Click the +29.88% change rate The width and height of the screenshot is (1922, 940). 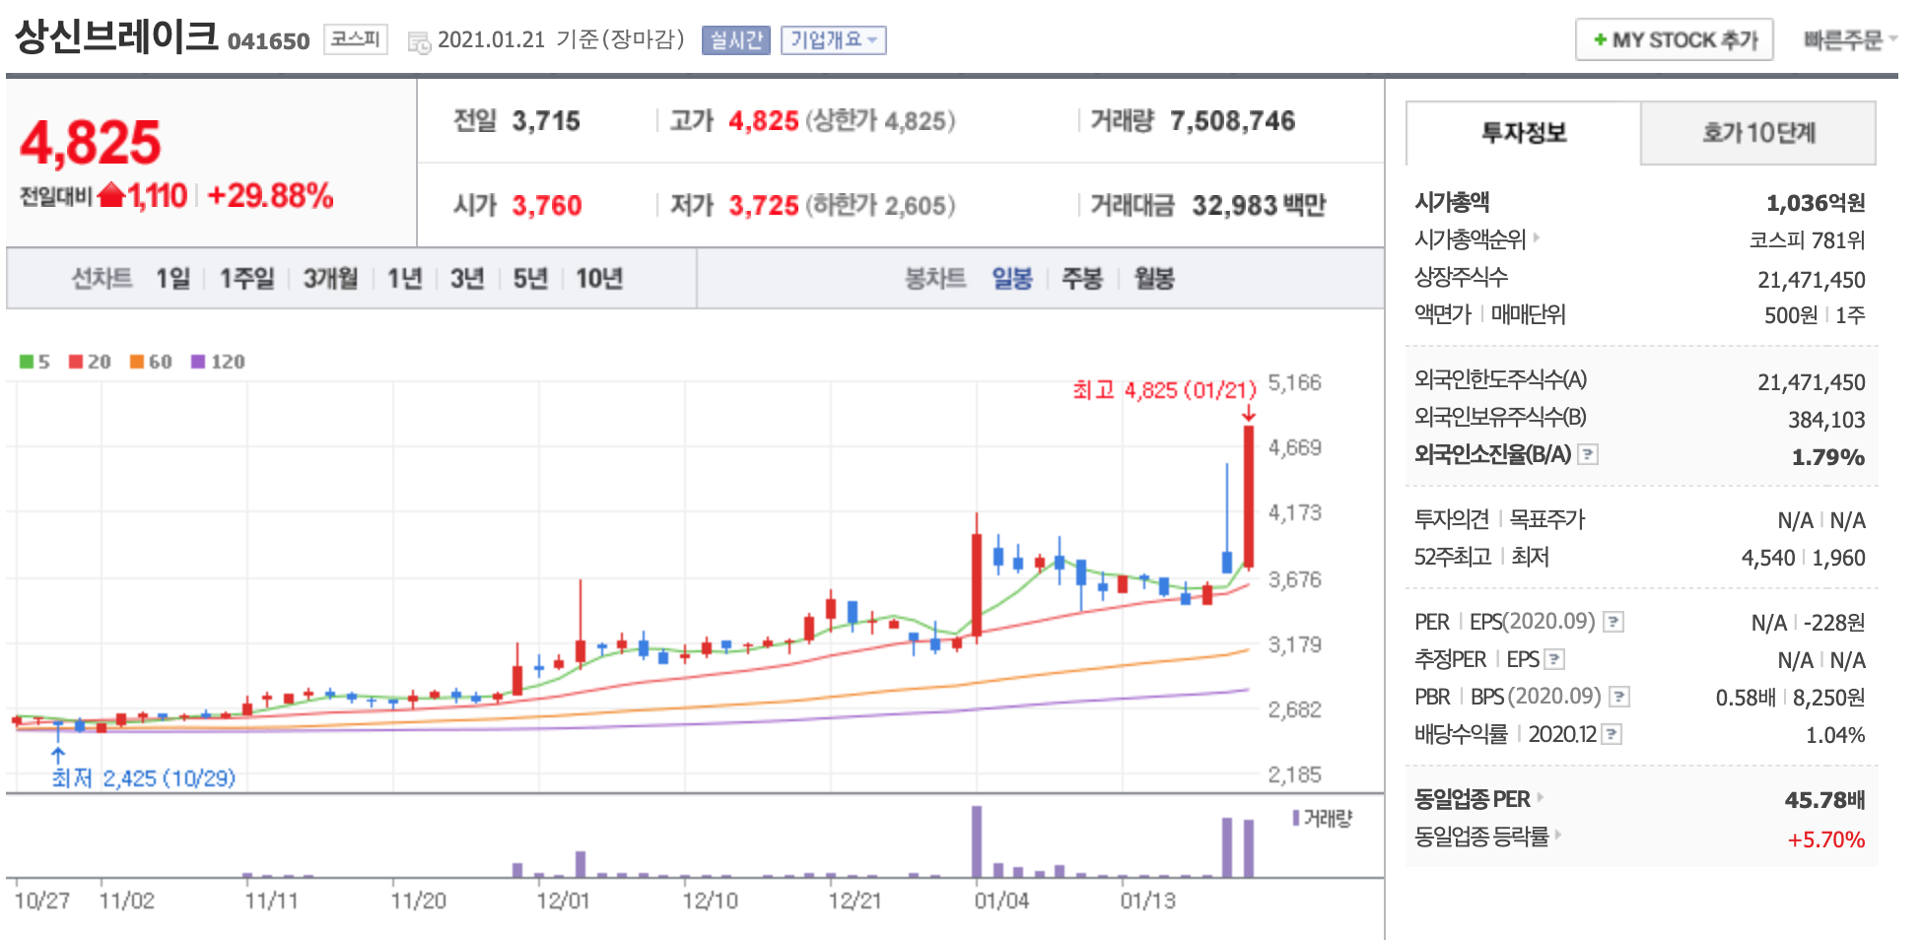click(270, 195)
